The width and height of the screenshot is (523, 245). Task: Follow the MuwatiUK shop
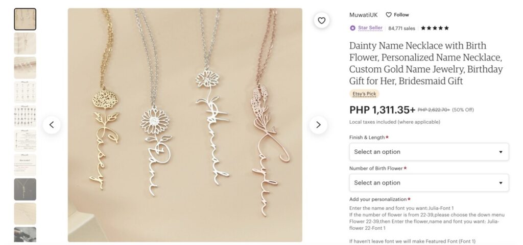397,15
